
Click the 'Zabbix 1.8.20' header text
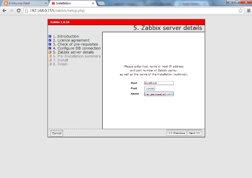[59, 22]
